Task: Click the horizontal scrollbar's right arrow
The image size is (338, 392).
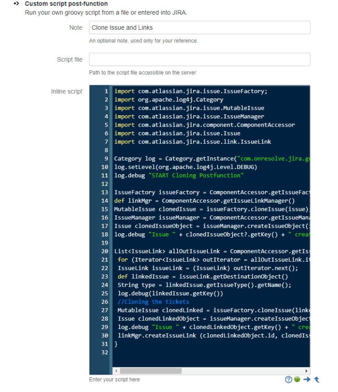Action: [x=306, y=371]
